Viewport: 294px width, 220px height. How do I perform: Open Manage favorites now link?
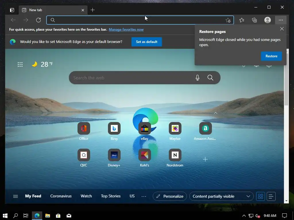(x=126, y=30)
